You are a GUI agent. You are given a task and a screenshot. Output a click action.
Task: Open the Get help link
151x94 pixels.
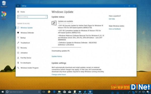pos(112,19)
